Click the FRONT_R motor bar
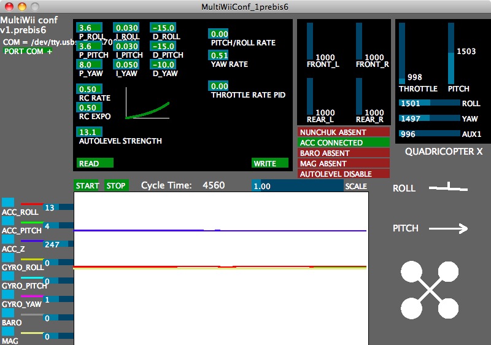491x345 pixels. pyautogui.click(x=359, y=41)
